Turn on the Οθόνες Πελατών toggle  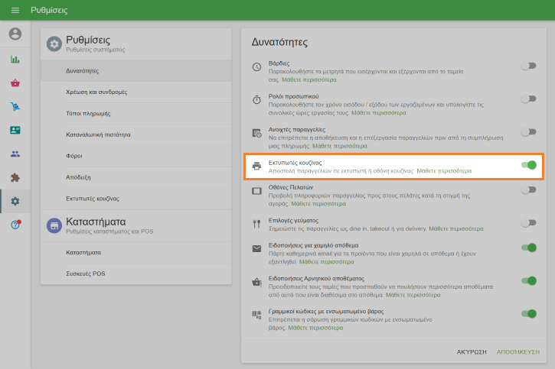(528, 189)
